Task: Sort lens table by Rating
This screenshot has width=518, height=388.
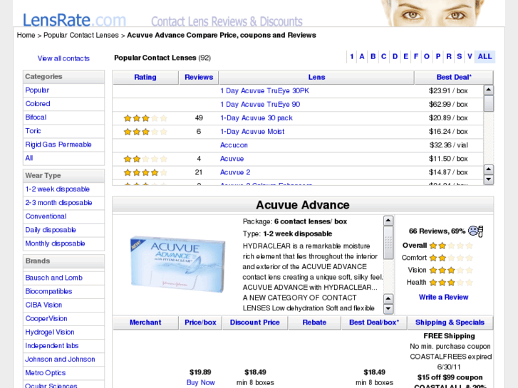Action: pos(145,78)
